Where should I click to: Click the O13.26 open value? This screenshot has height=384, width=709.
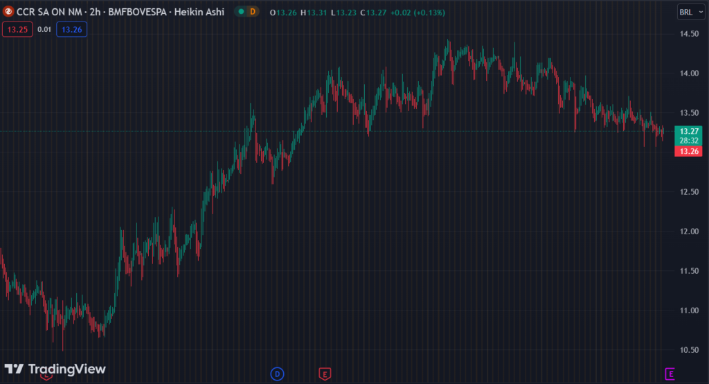(x=283, y=12)
